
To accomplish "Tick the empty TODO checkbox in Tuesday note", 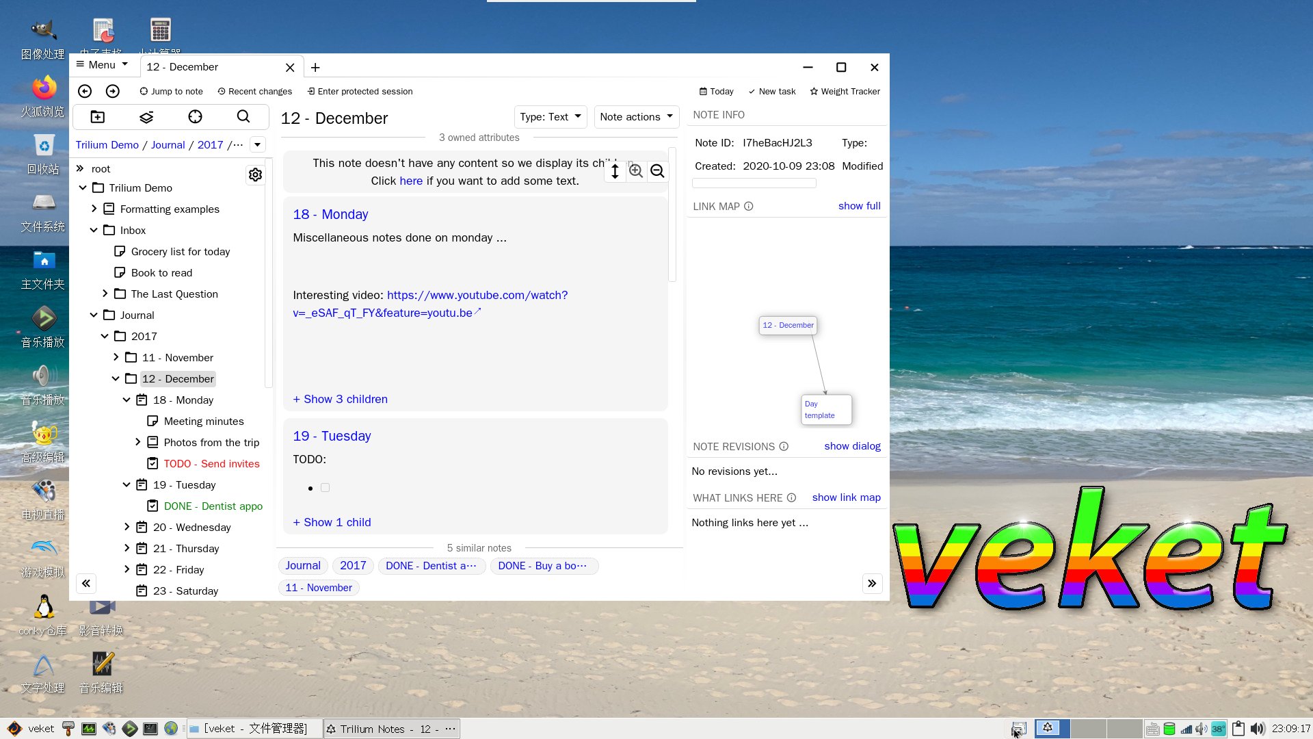I will pyautogui.click(x=325, y=488).
